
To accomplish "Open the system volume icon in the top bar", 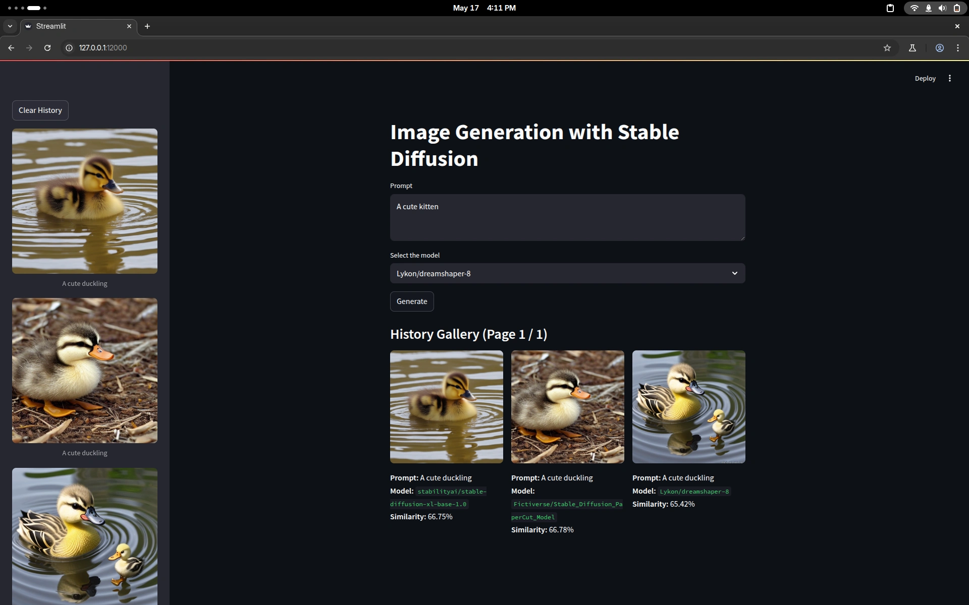I will (x=942, y=8).
